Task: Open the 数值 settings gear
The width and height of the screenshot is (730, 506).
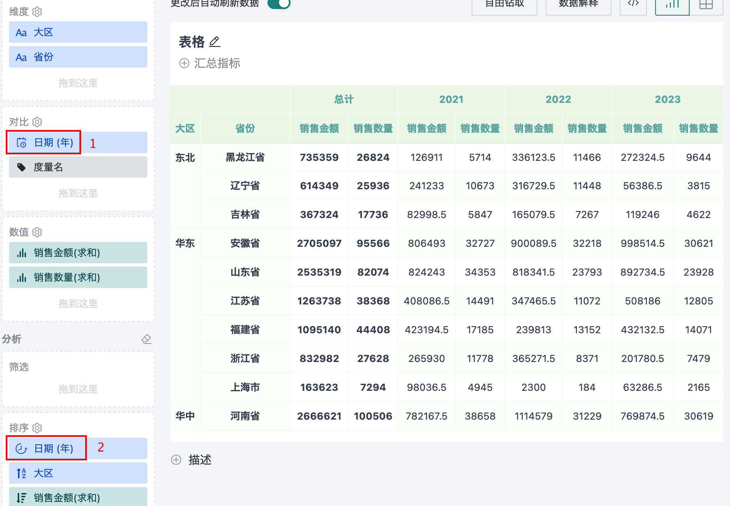Action: (37, 232)
